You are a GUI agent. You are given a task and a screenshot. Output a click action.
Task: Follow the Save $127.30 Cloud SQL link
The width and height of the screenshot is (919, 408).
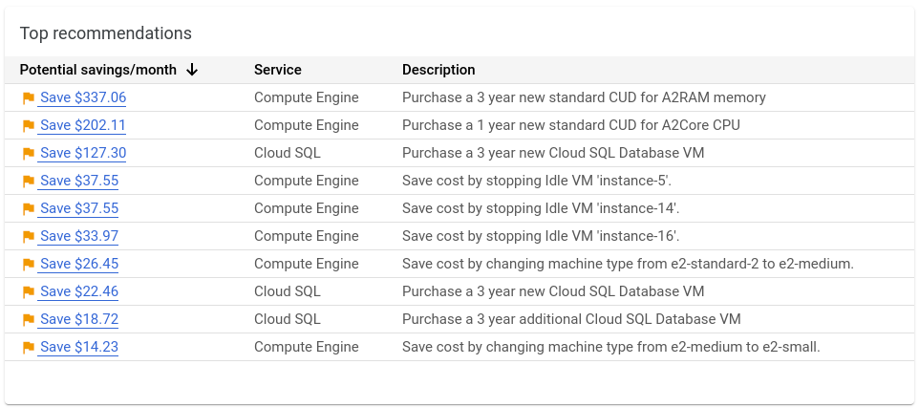(82, 153)
